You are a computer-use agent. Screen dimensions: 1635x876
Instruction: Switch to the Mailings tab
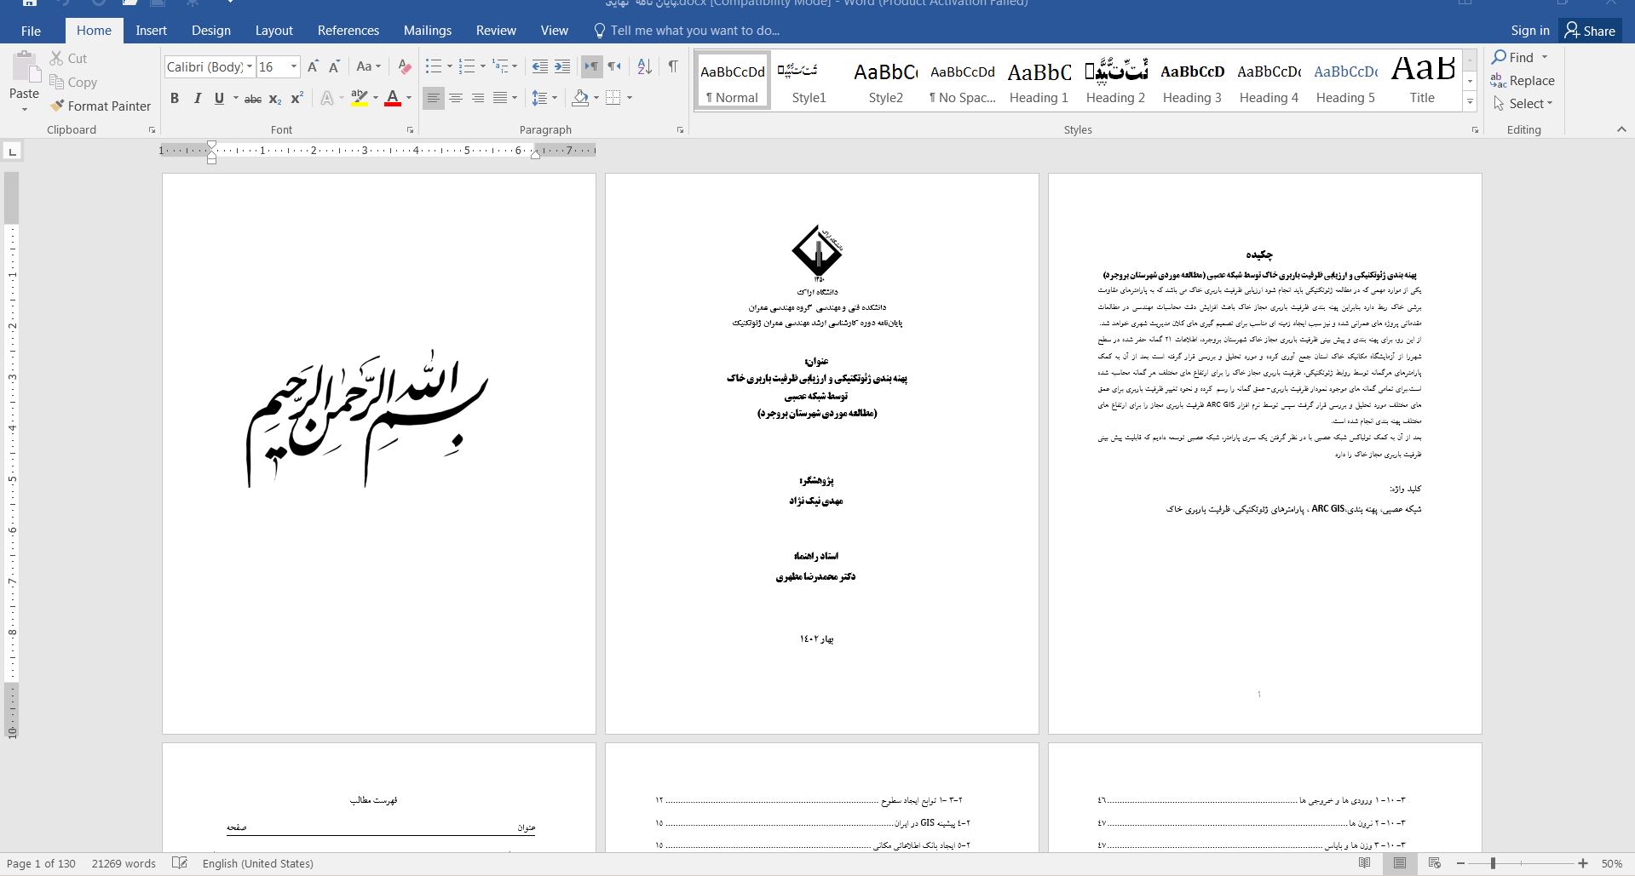[427, 31]
